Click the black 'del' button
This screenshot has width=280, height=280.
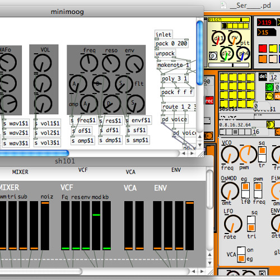coord(263,77)
